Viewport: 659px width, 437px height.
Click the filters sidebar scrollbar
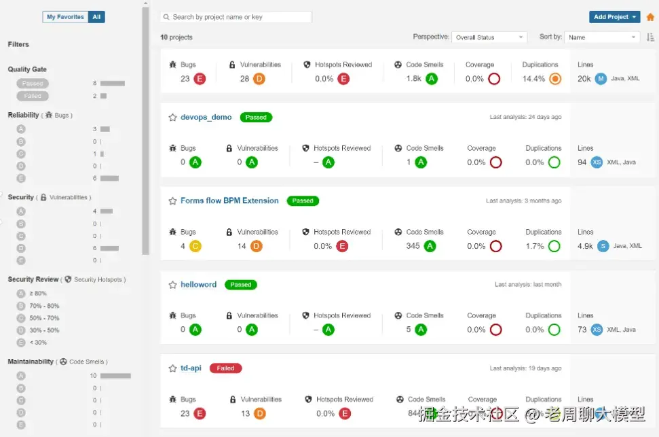tap(145, 130)
